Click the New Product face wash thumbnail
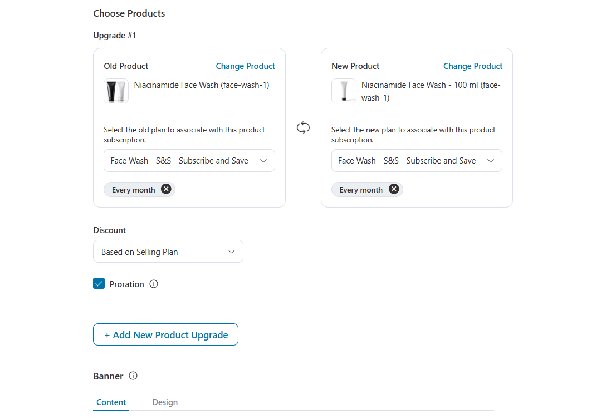This screenshot has width=606, height=419. click(x=344, y=91)
